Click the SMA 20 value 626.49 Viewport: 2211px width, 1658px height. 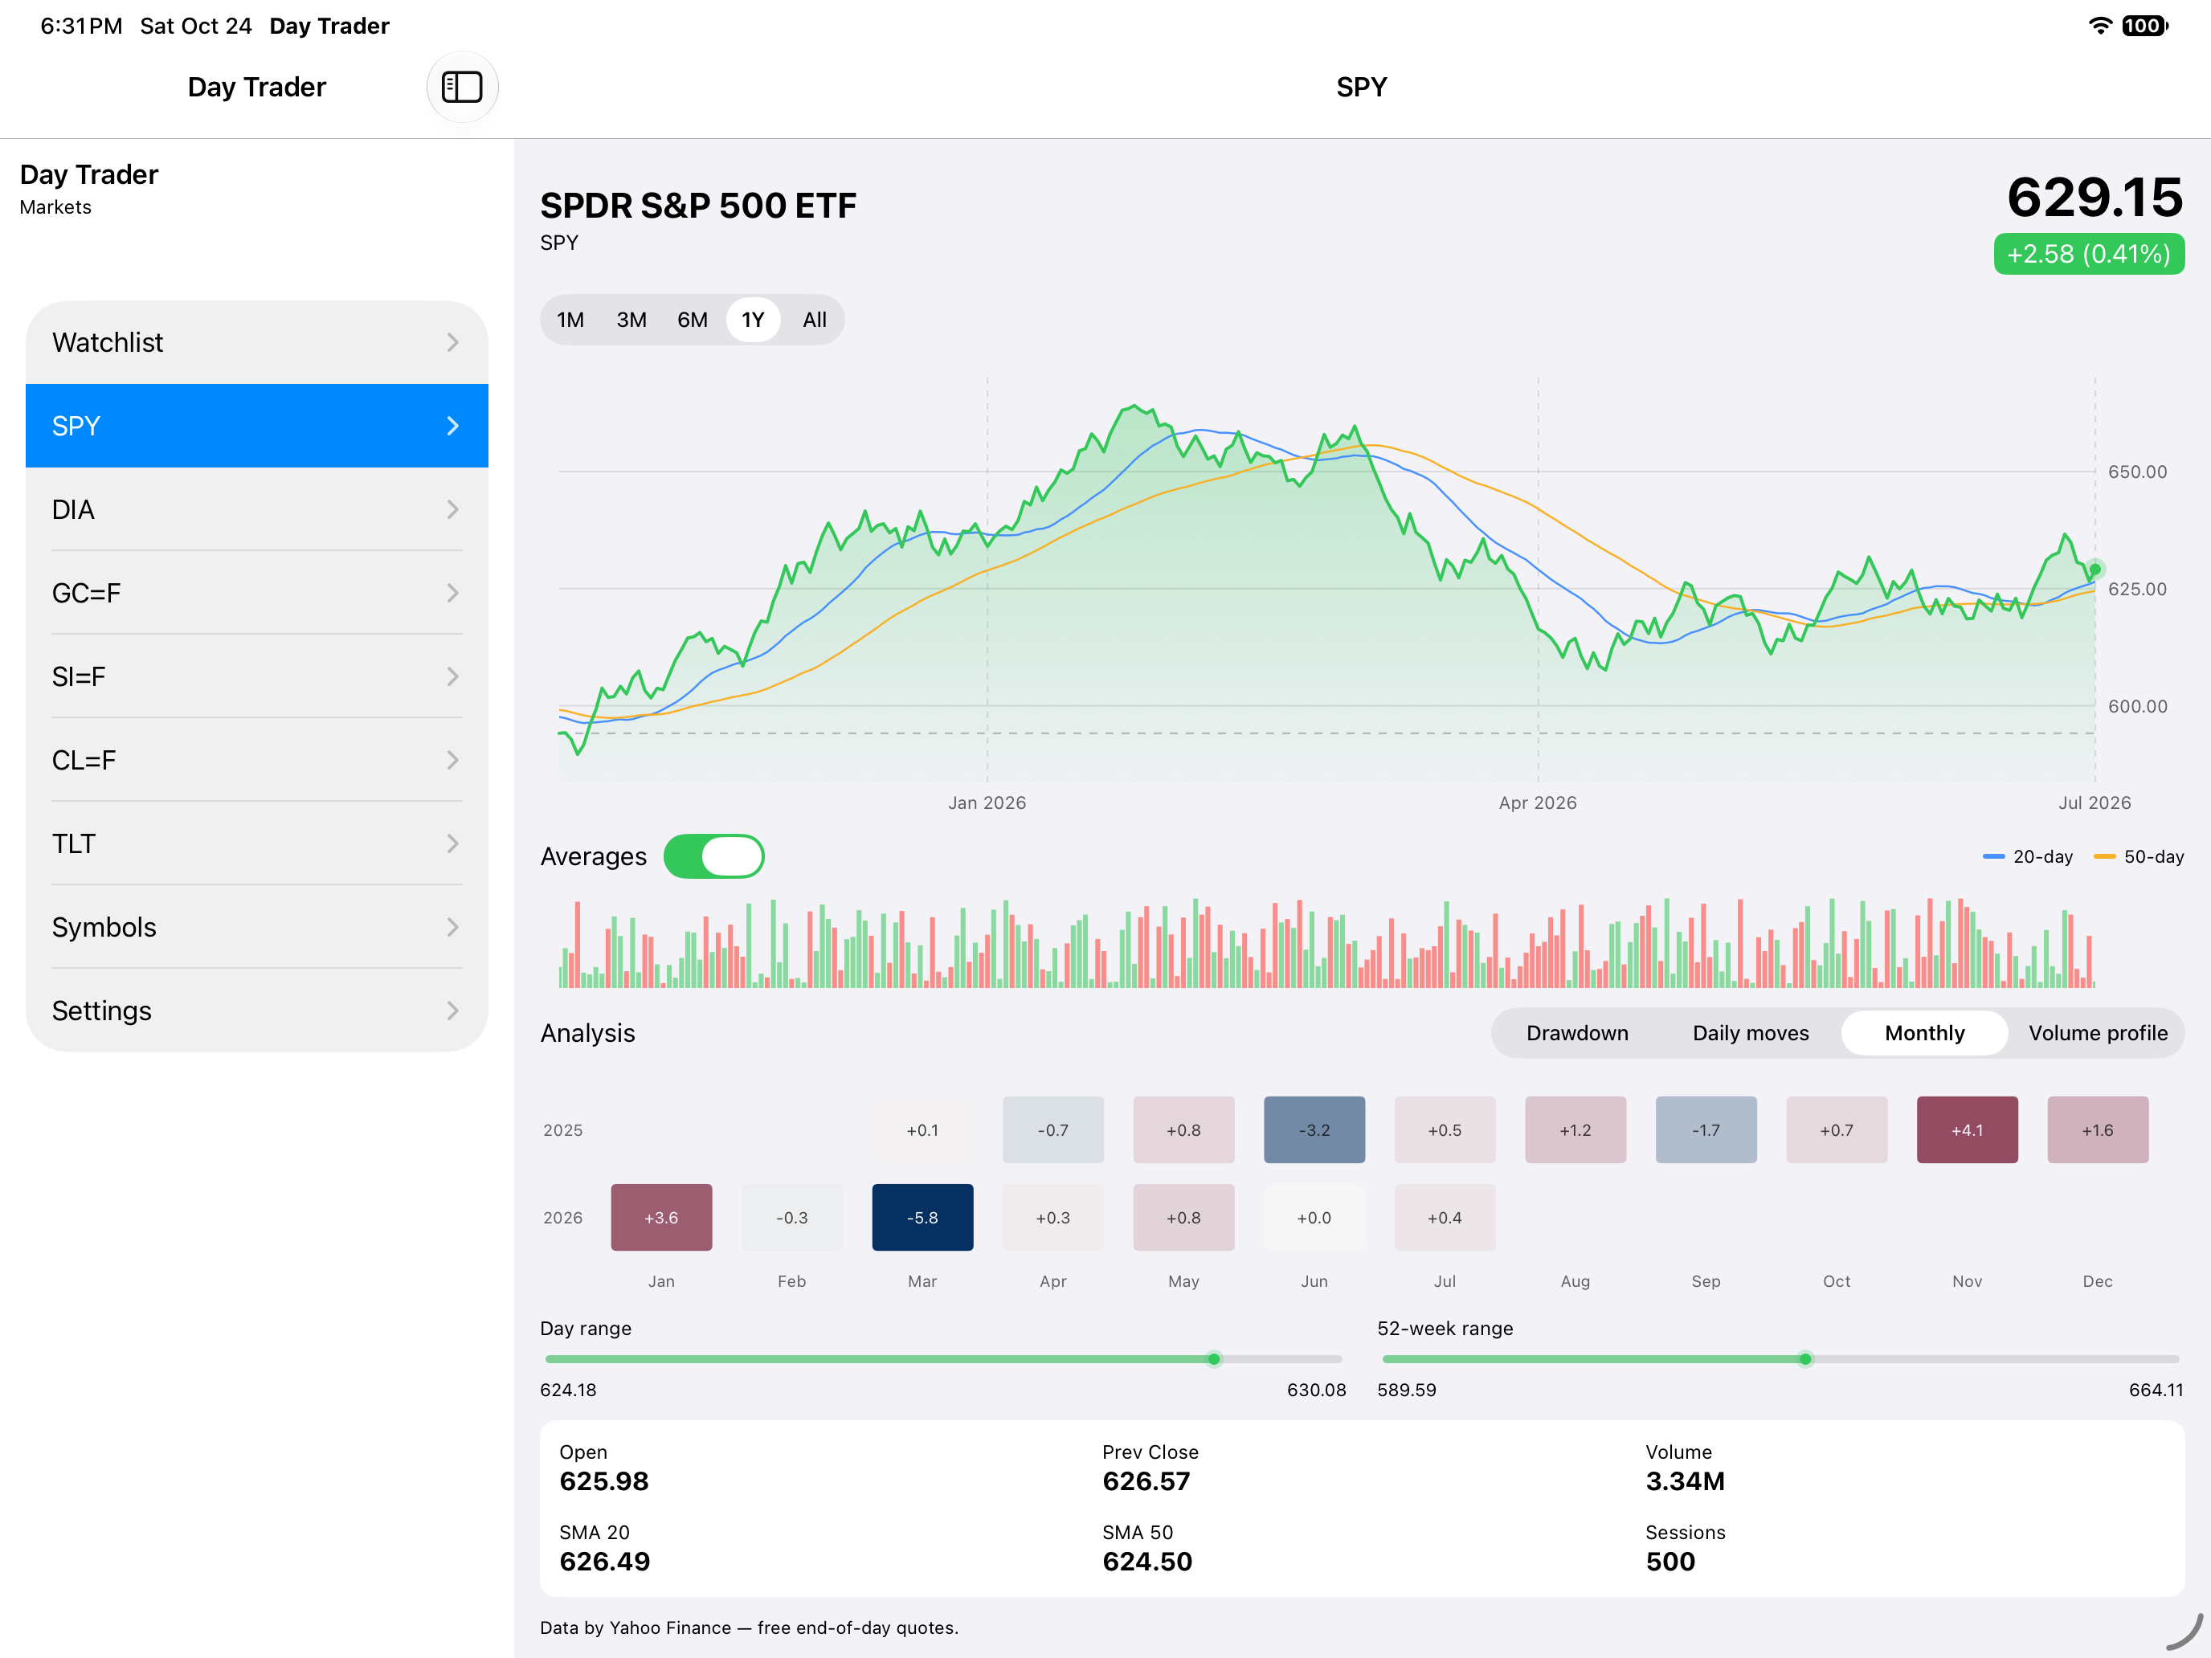click(x=605, y=1562)
